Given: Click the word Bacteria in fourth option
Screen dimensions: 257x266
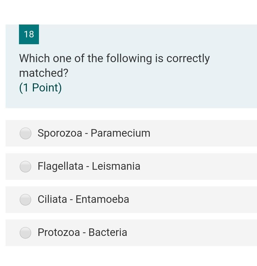Looking at the screenshot, I should pos(108,232).
